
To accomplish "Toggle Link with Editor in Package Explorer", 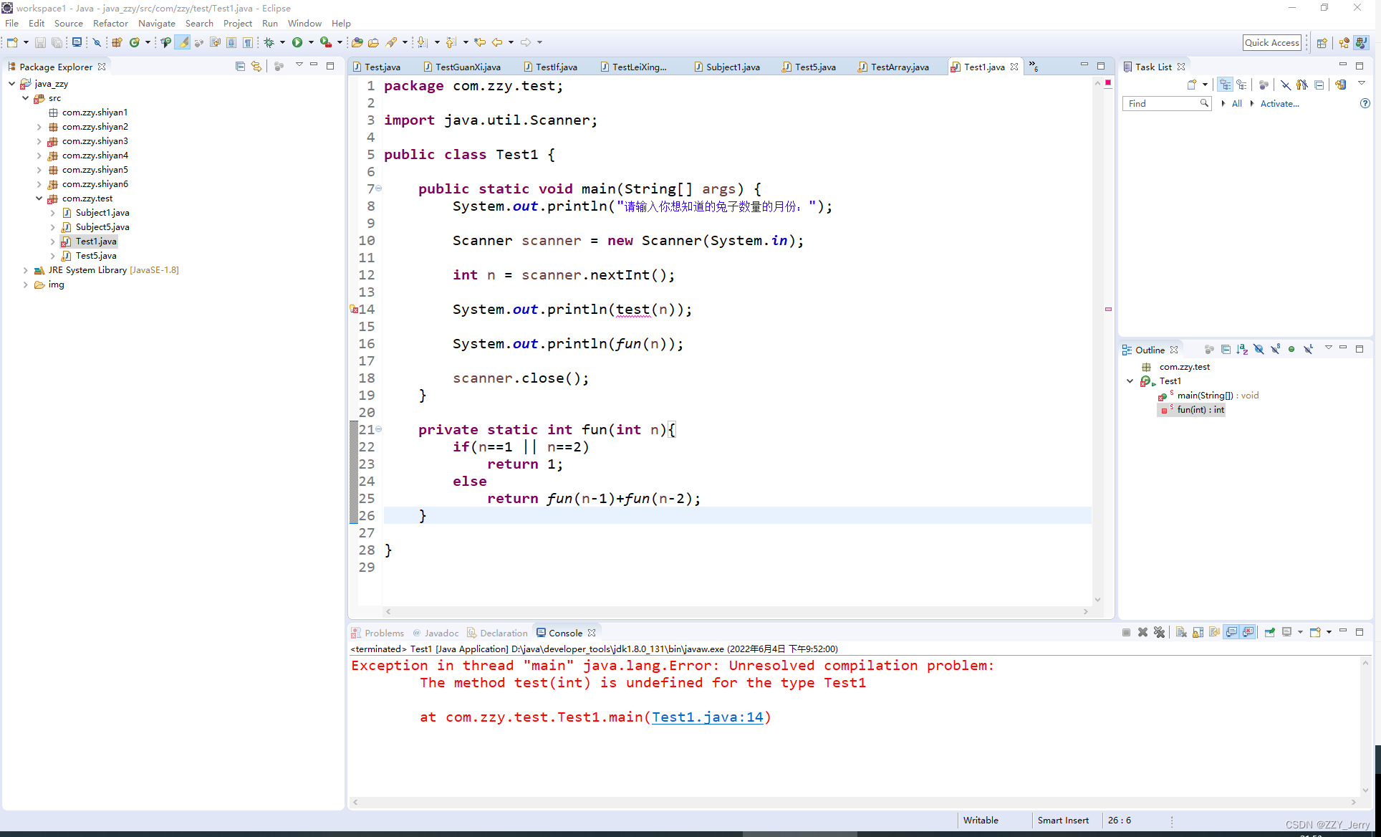I will [256, 66].
